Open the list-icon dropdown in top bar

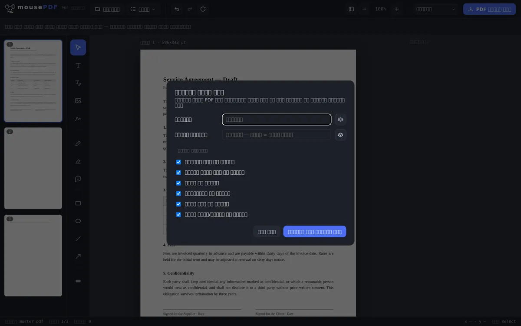point(143,9)
